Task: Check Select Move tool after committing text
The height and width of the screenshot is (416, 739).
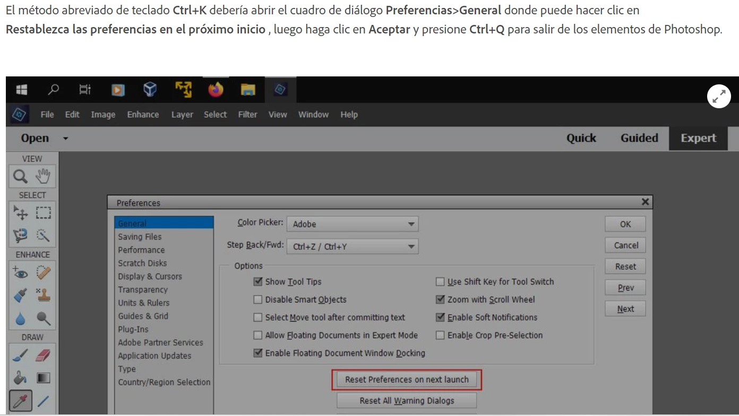Action: click(258, 318)
